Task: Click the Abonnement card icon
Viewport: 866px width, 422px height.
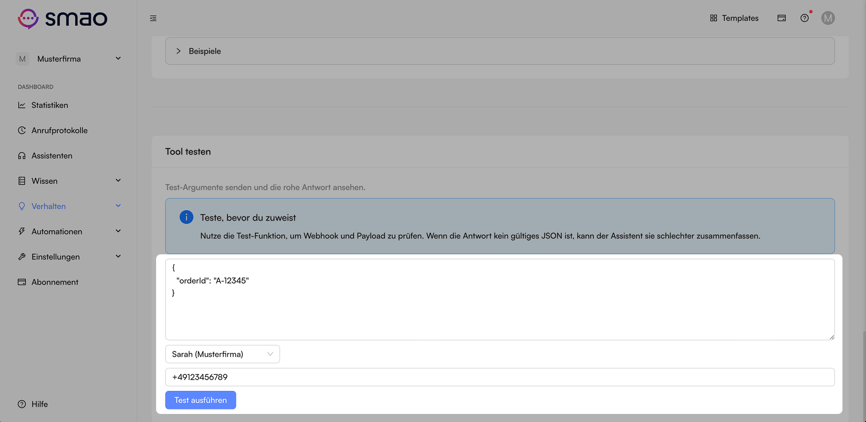Action: [x=22, y=282]
